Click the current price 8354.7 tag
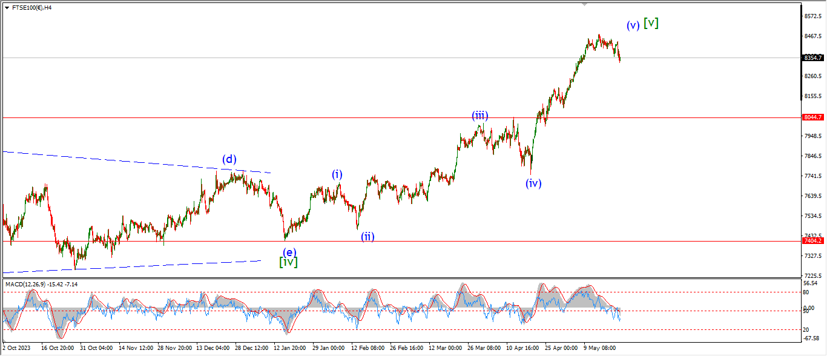 point(812,58)
